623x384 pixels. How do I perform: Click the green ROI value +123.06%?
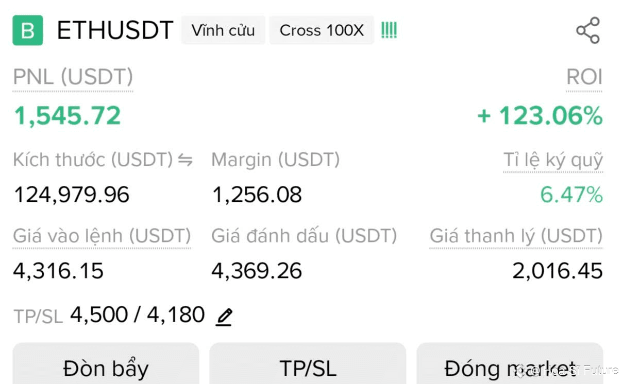541,115
